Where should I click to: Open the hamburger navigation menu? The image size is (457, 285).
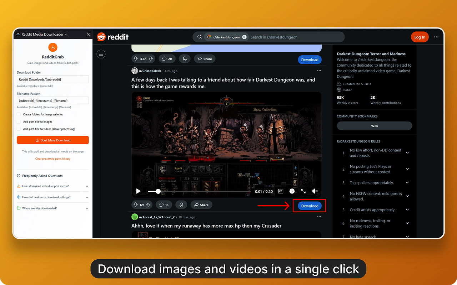[101, 54]
